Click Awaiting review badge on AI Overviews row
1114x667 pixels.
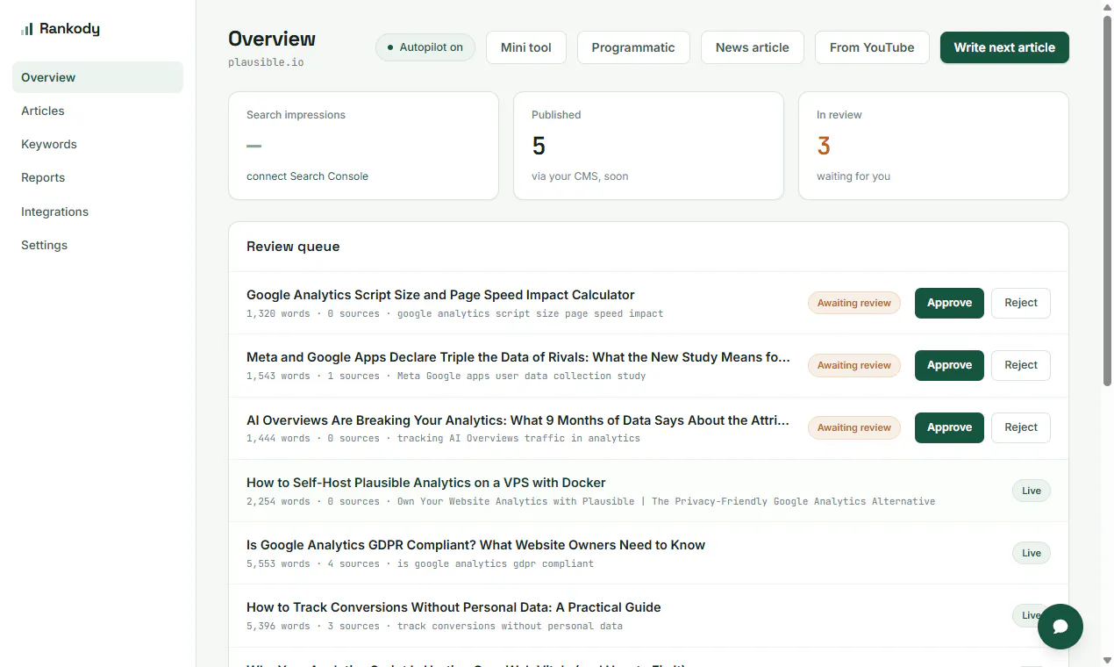(x=854, y=427)
